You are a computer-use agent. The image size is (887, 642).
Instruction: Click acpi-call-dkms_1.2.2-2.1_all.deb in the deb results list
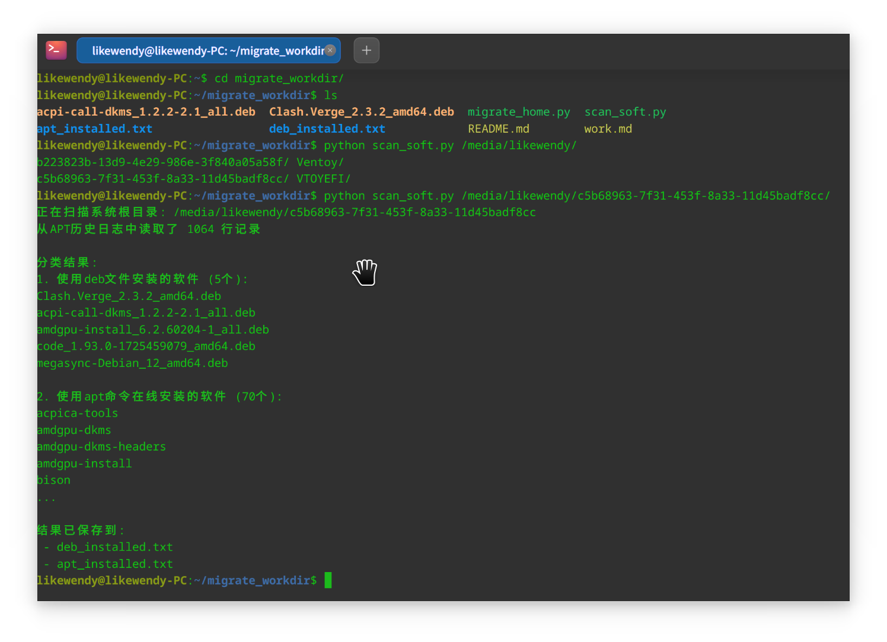tap(146, 312)
